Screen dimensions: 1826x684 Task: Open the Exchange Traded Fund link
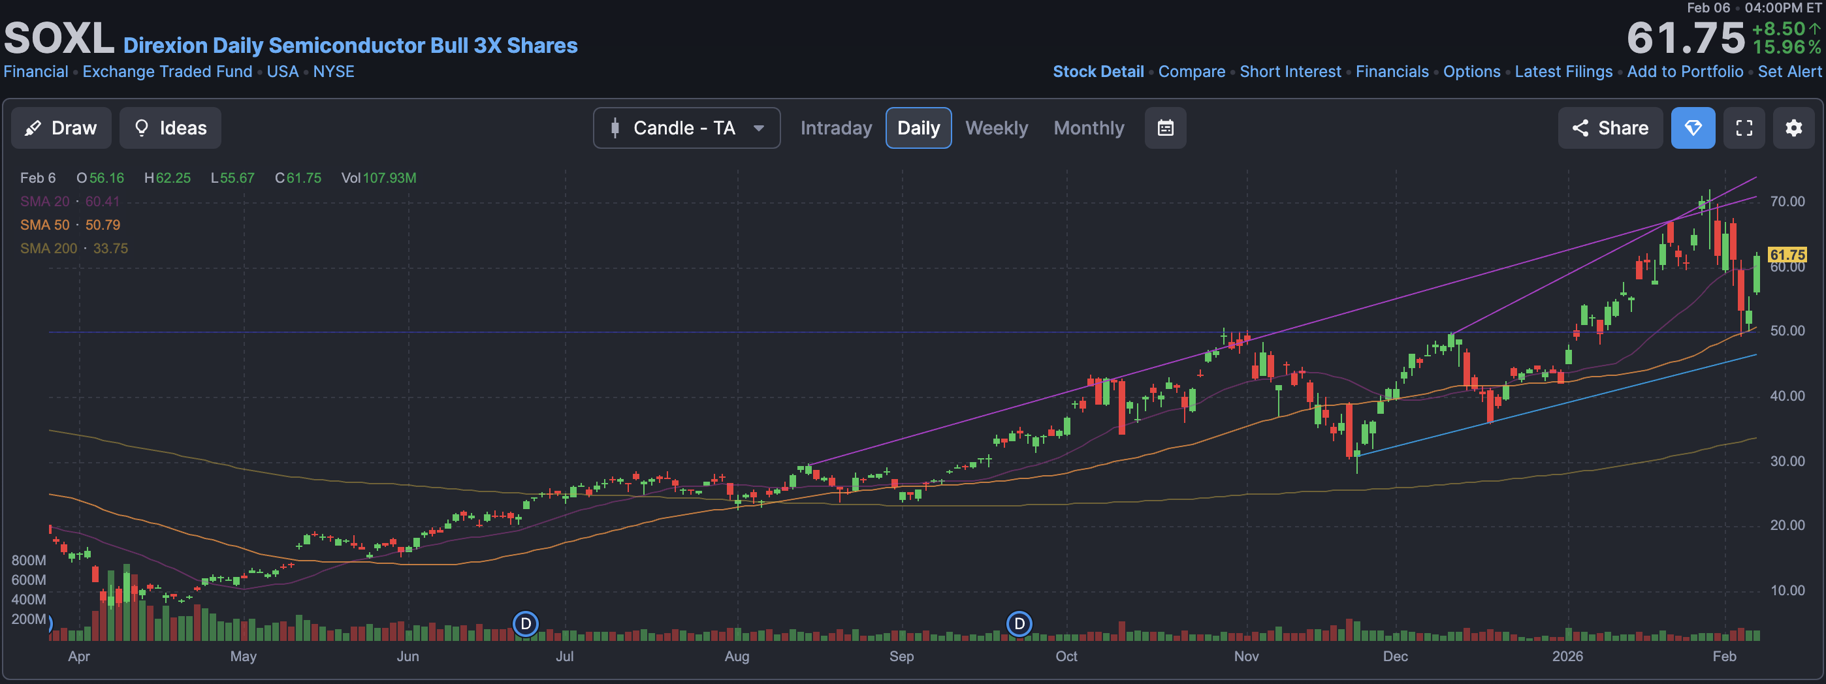(x=167, y=72)
